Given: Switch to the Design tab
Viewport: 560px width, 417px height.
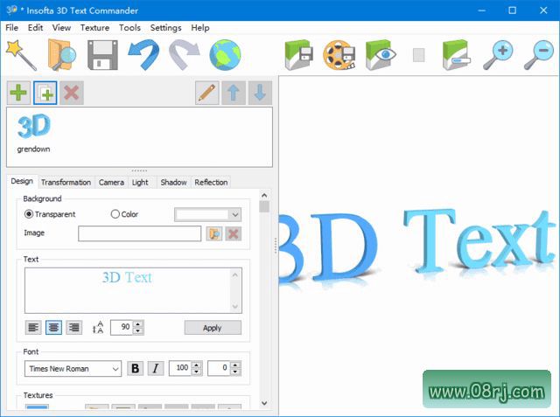Looking at the screenshot, I should pos(22,181).
